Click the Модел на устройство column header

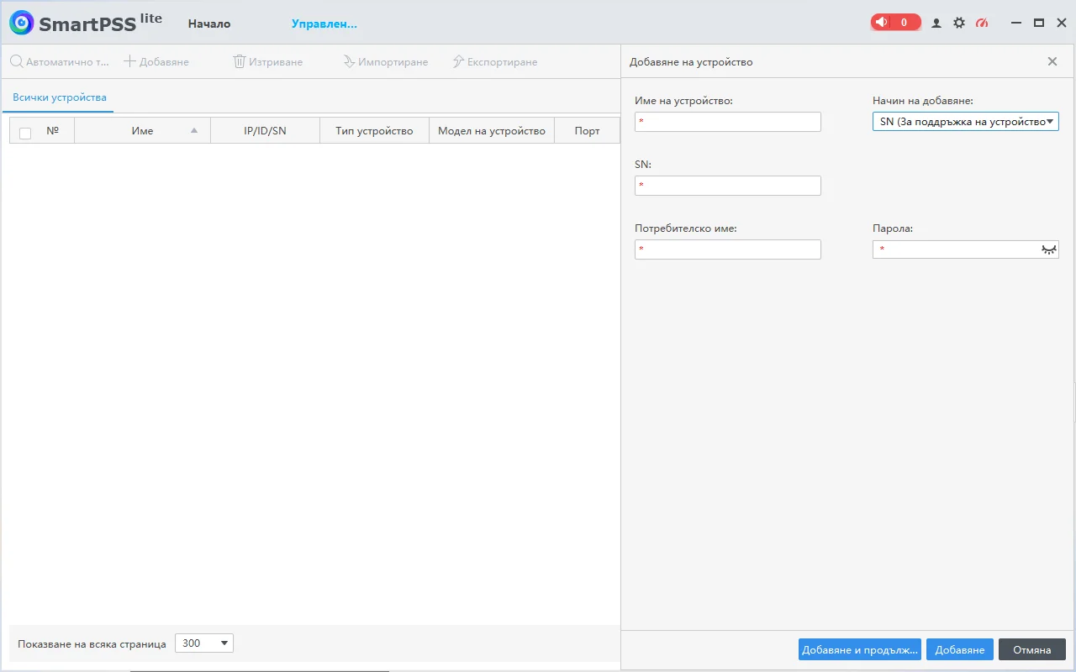click(x=492, y=131)
